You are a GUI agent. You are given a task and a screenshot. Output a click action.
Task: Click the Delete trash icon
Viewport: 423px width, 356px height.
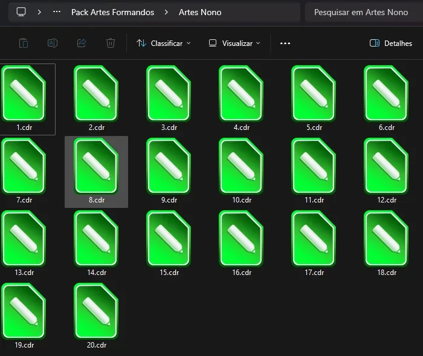[111, 43]
